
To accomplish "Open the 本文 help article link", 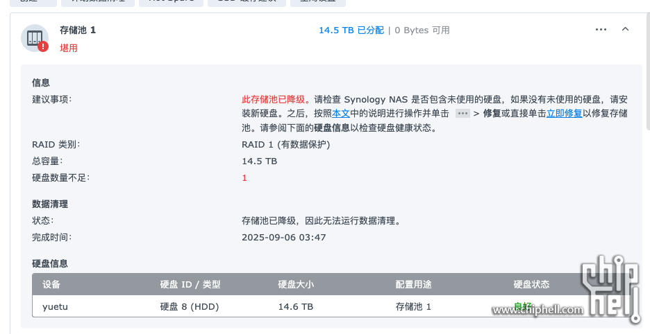I will pos(340,113).
